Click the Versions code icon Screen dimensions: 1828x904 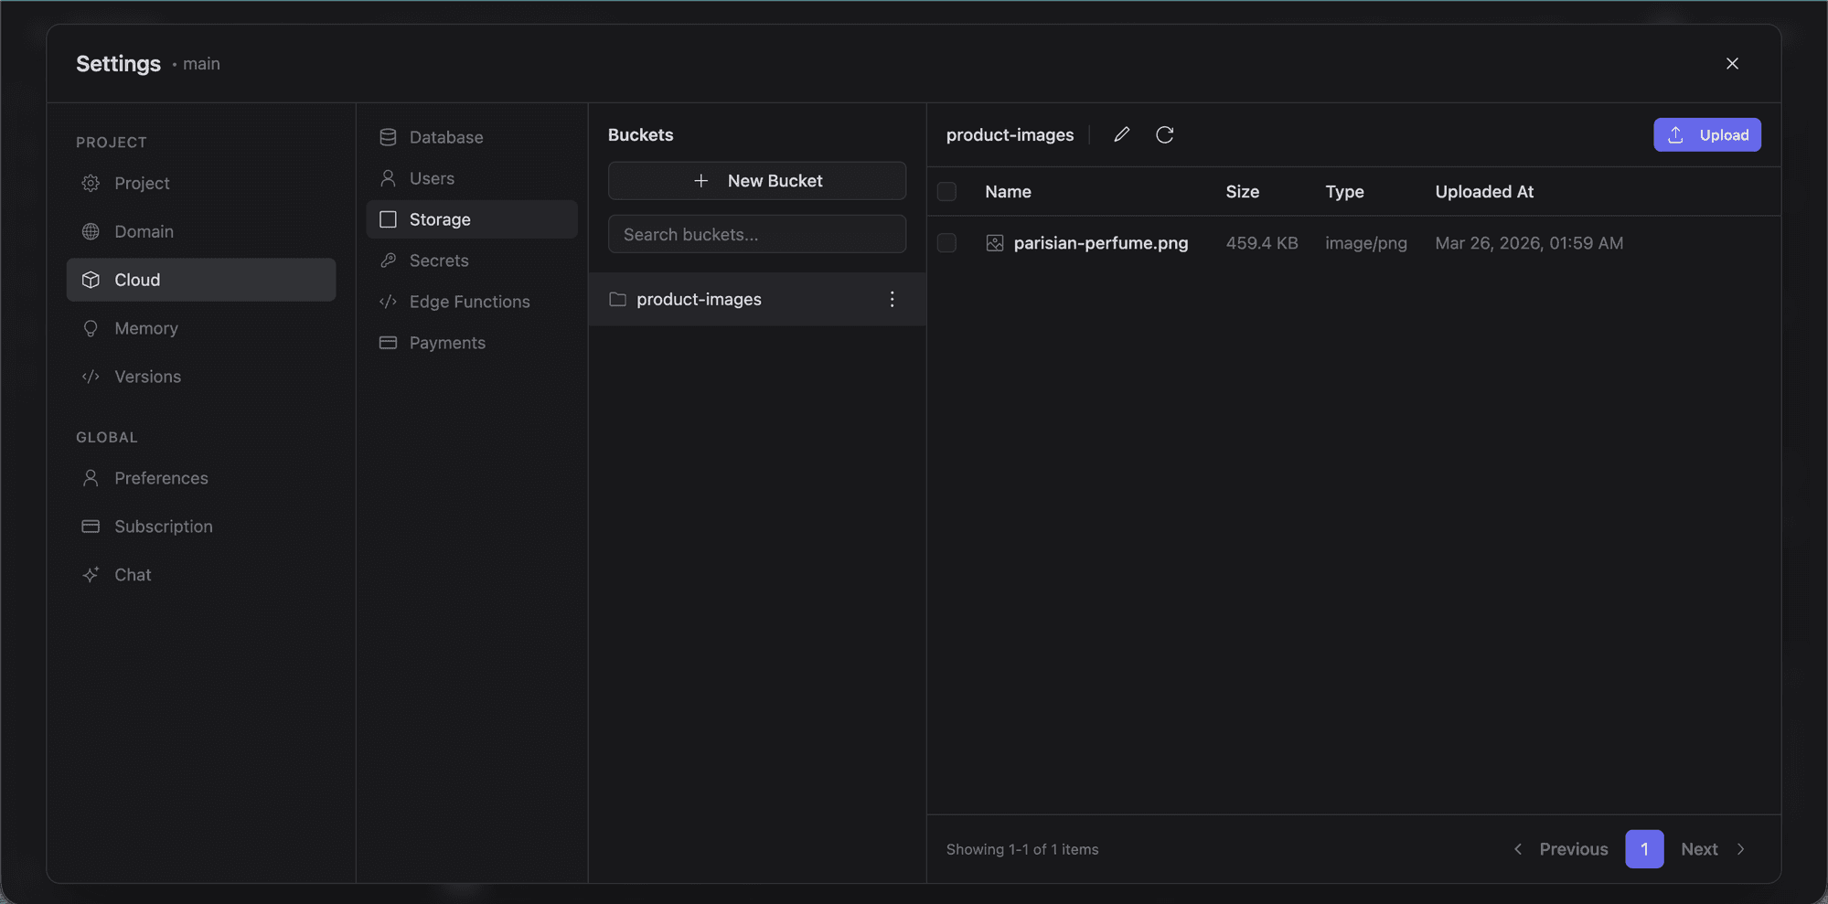91,377
